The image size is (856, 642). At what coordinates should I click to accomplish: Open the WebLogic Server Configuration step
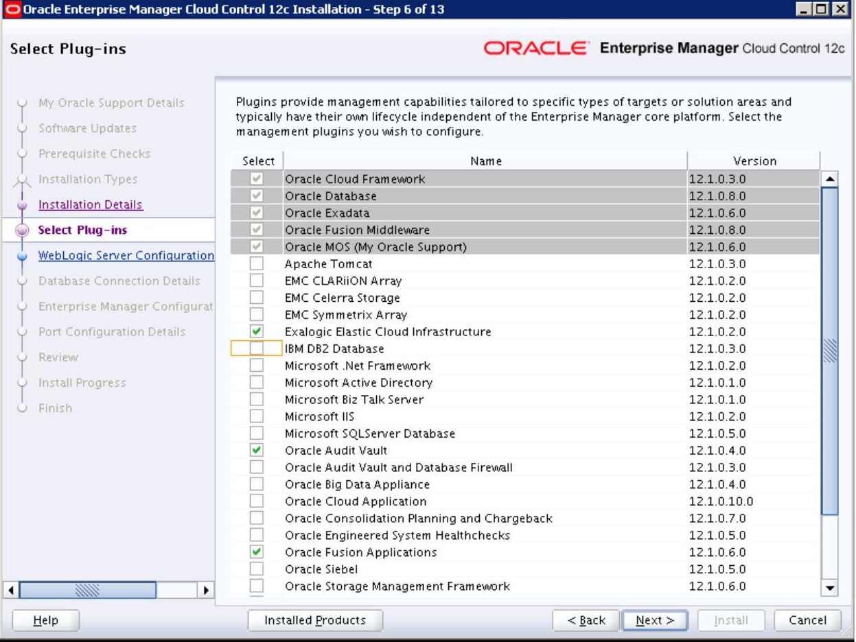[126, 255]
